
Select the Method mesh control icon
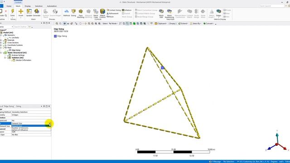tap(67, 11)
